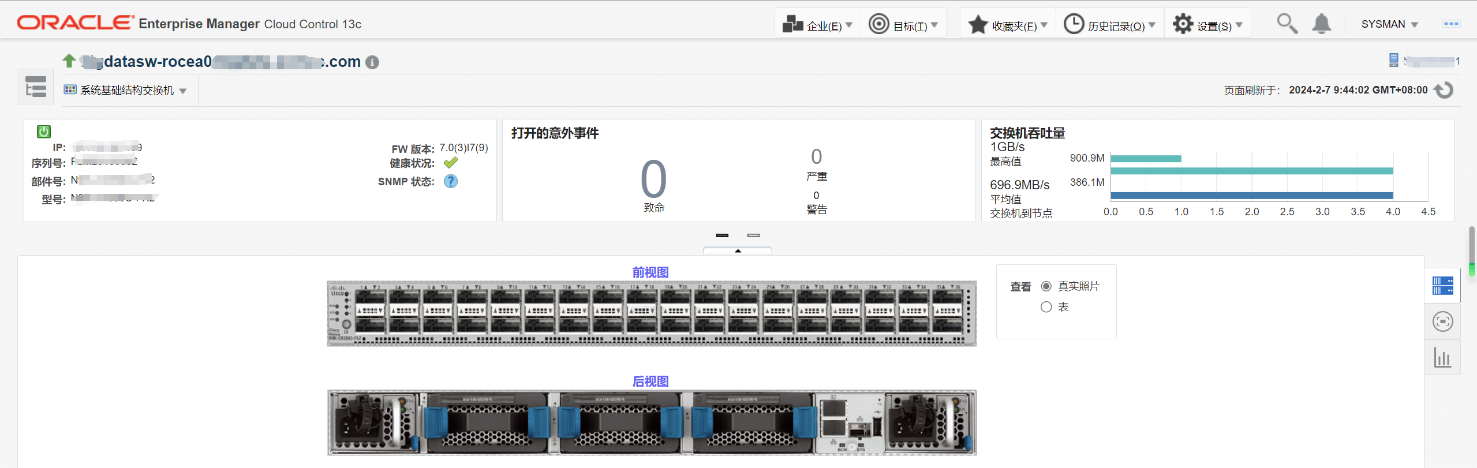The image size is (1477, 468).
Task: Expand the SYSMAN user menu
Action: 1389,24
